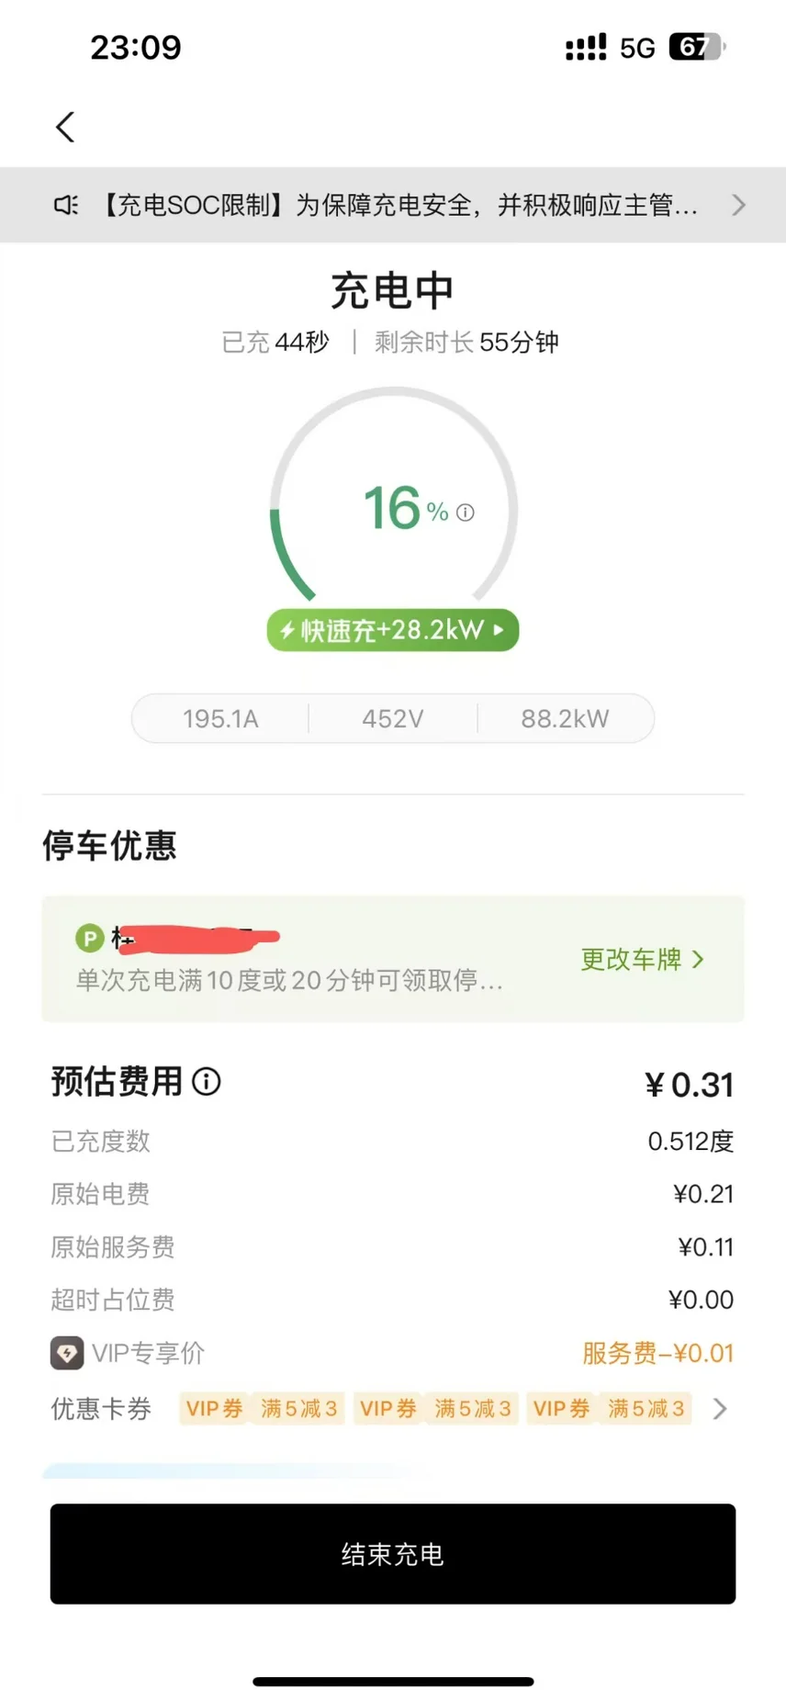Image resolution: width=786 pixels, height=1701 pixels.
Task: Tap the info icon beside 16%
Action: coord(466,513)
